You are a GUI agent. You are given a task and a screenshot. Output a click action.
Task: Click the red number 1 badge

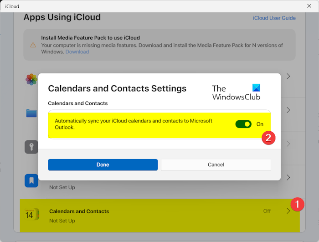click(x=297, y=204)
